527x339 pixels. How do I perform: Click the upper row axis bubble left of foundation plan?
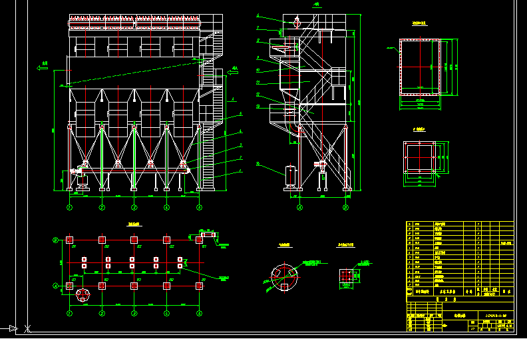point(57,239)
